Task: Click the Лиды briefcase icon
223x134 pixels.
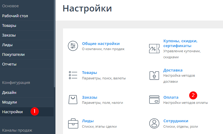Action: [x=73, y=123]
